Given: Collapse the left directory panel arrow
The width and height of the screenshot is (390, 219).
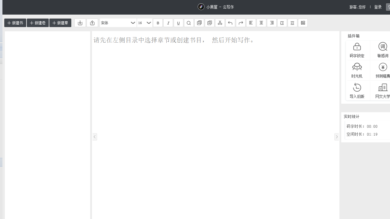Looking at the screenshot, I should coord(95,137).
